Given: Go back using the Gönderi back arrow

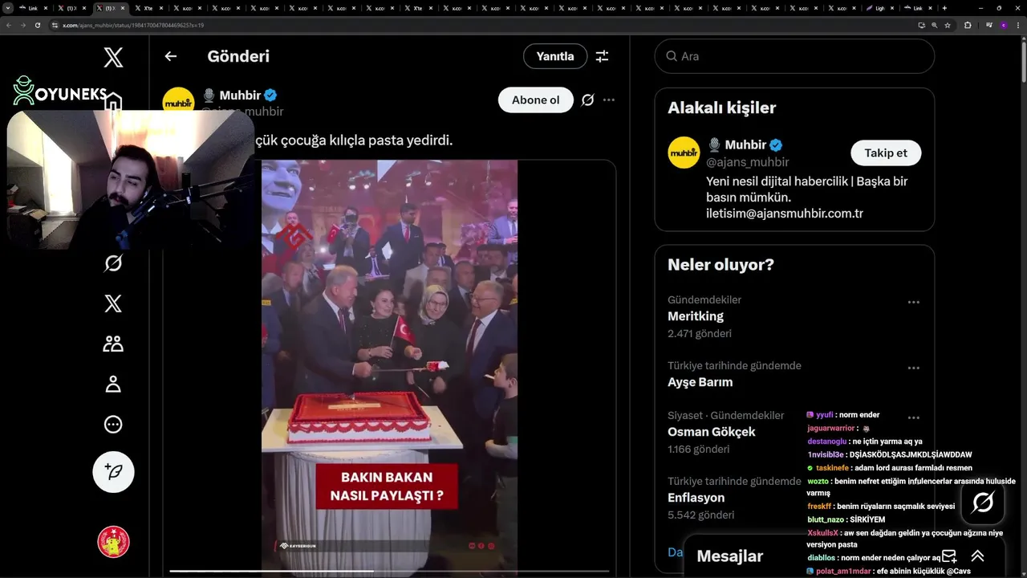Looking at the screenshot, I should [170, 56].
